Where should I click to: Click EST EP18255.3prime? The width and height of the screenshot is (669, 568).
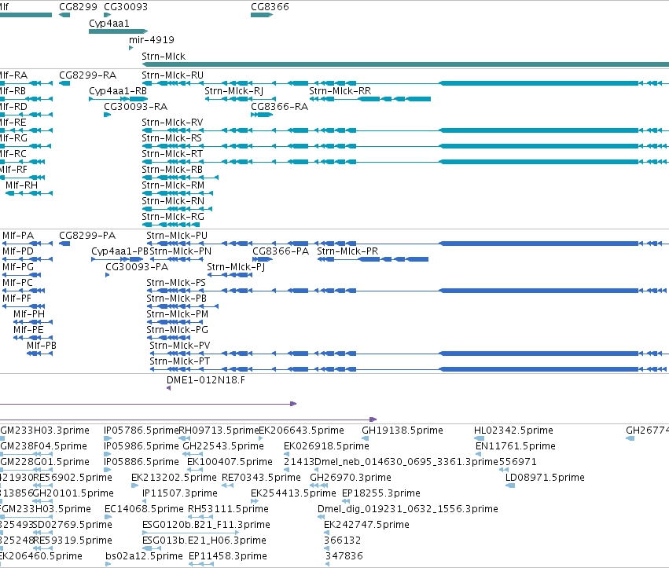[381, 493]
